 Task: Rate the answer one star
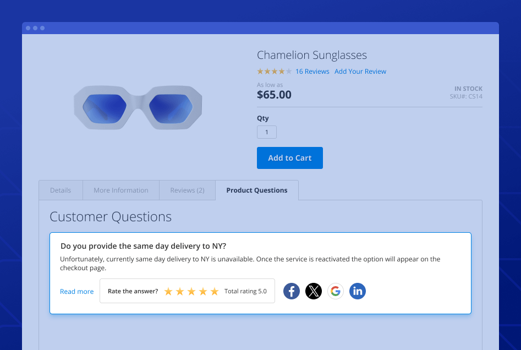[168, 291]
